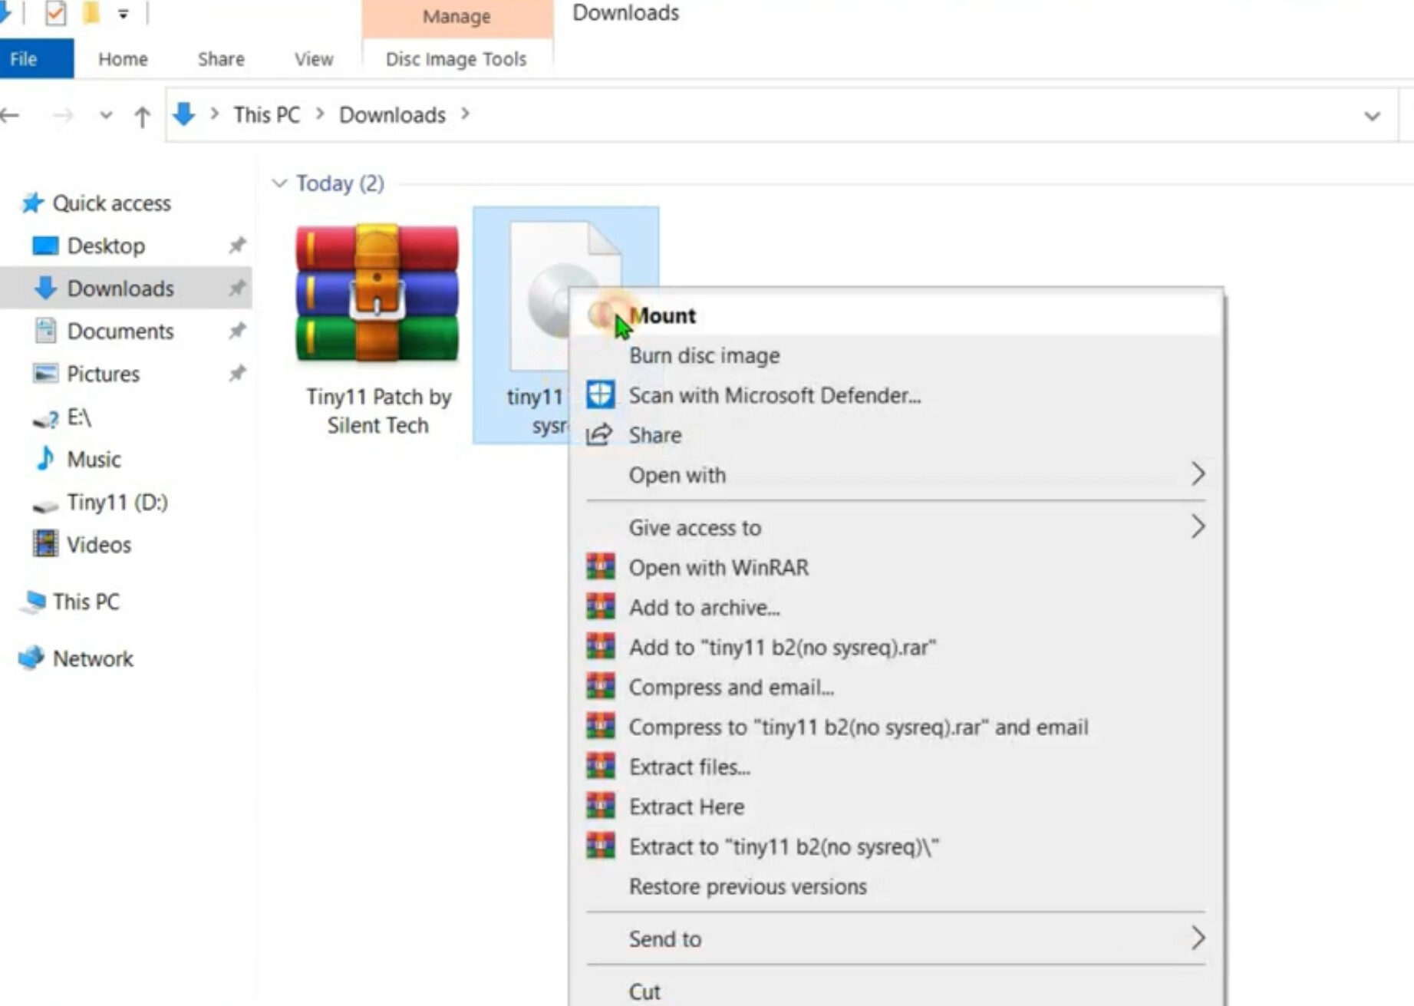This screenshot has height=1006, width=1414.
Task: Select Compress and email...
Action: click(x=896, y=688)
